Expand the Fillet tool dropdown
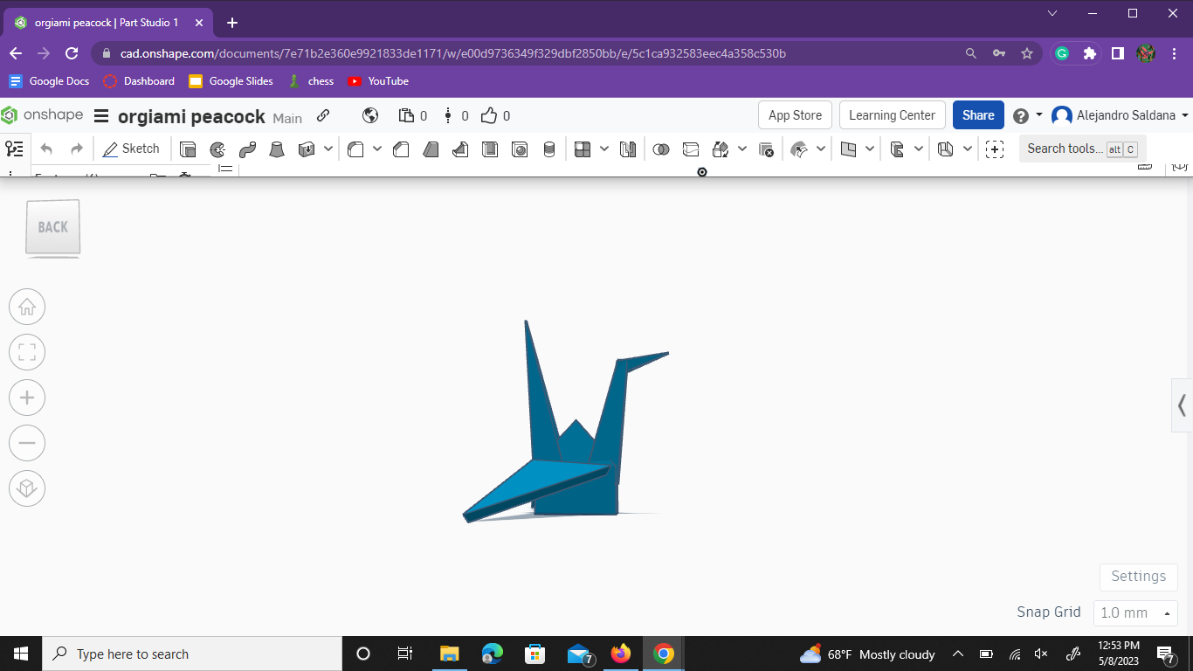Viewport: 1193px width, 671px height. pyautogui.click(x=376, y=149)
